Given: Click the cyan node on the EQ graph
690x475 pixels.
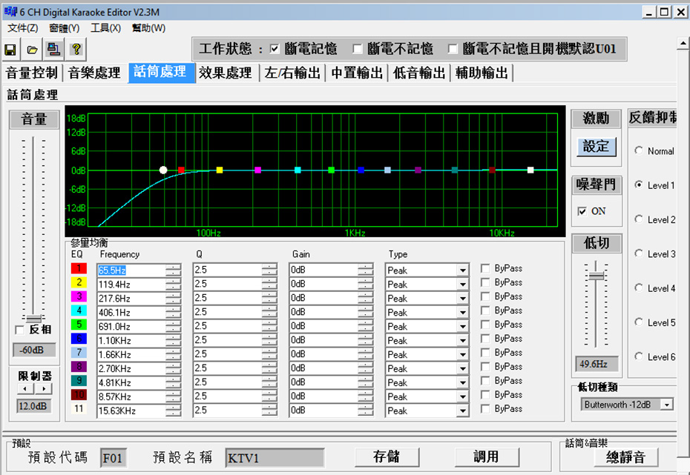Looking at the screenshot, I should (298, 170).
